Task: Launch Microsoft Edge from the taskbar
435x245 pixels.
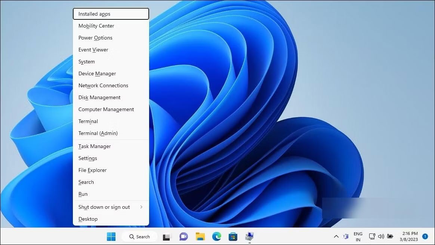Action: tap(217, 236)
